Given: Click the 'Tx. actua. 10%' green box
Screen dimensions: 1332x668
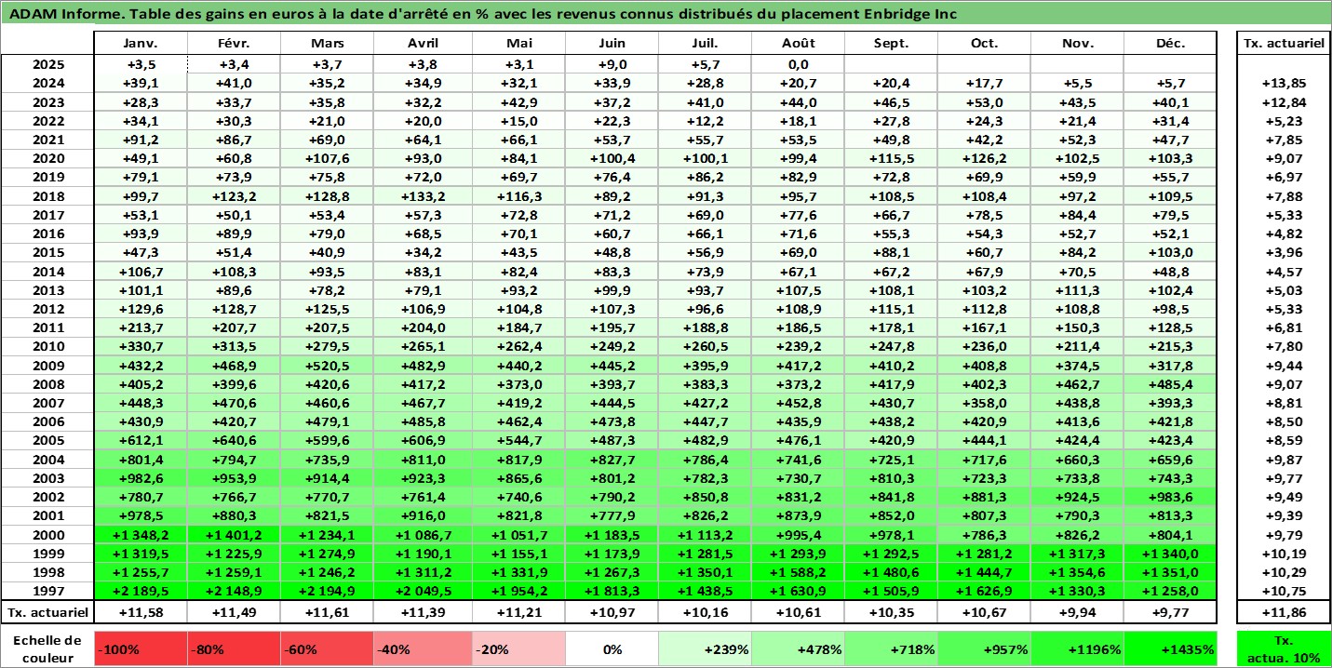Looking at the screenshot, I should click(x=1285, y=649).
